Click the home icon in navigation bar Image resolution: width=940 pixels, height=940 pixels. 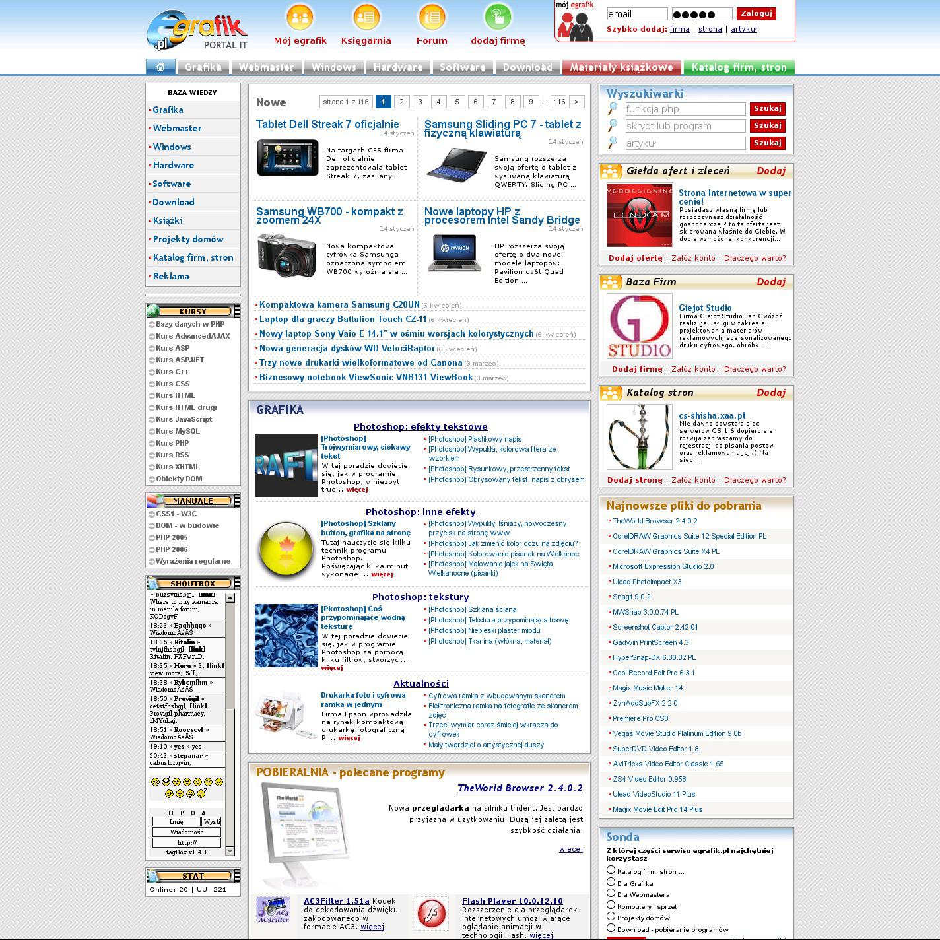160,67
